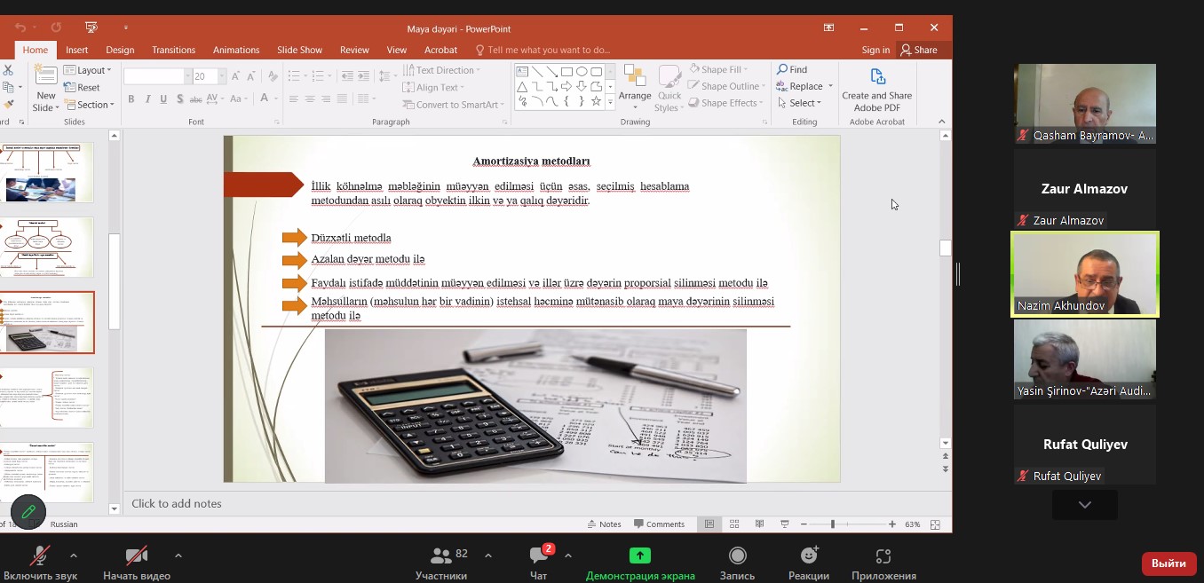This screenshot has height=583, width=1204.
Task: Toggle the Notes pane in the status bar
Action: [604, 524]
